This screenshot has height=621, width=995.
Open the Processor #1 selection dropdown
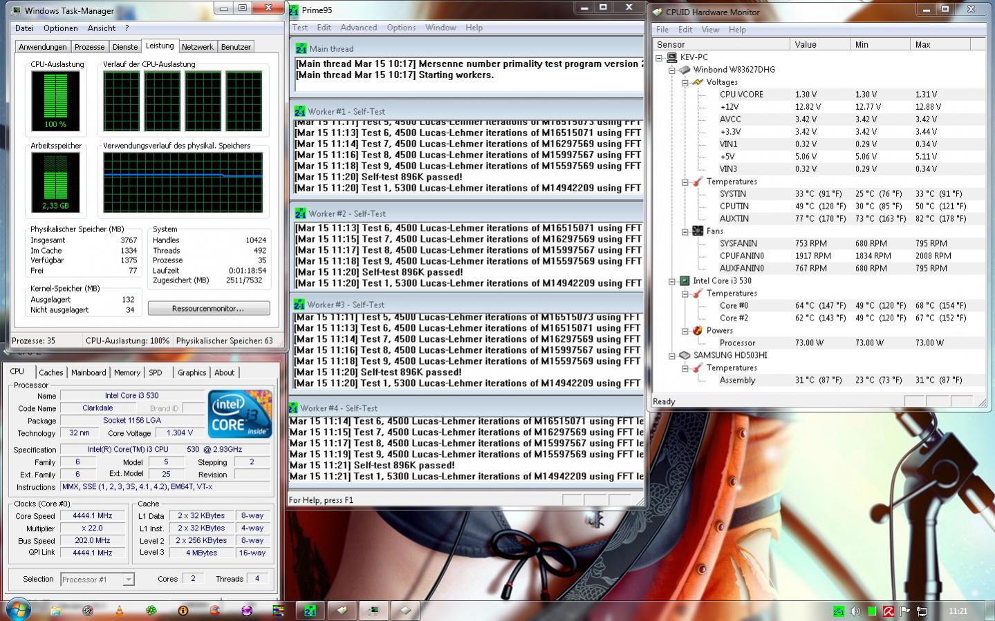128,580
